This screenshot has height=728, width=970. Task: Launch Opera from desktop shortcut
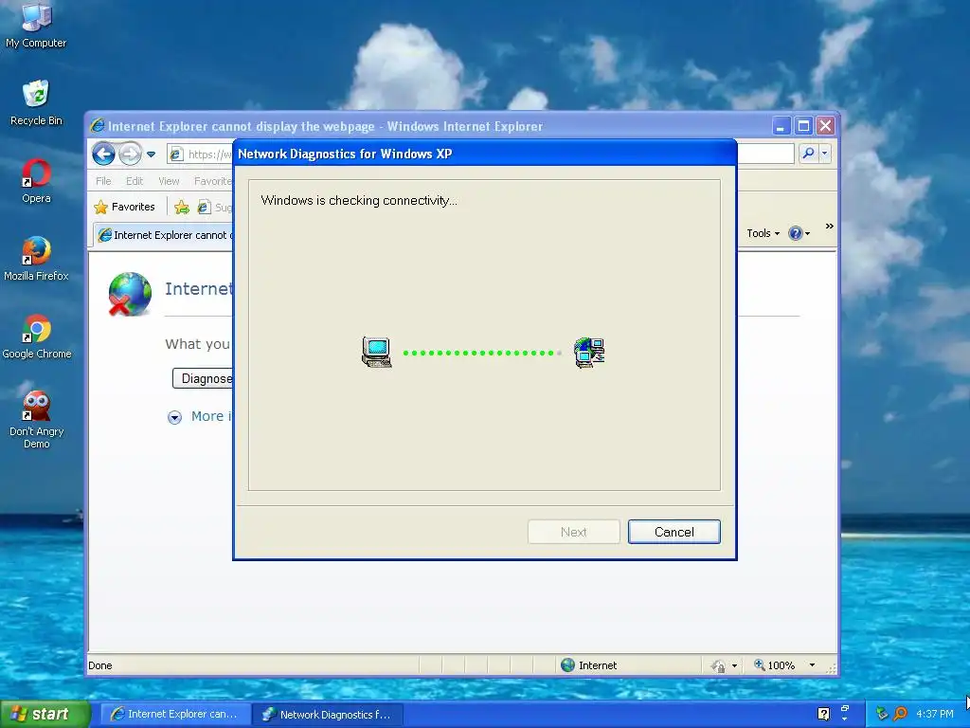tap(36, 181)
